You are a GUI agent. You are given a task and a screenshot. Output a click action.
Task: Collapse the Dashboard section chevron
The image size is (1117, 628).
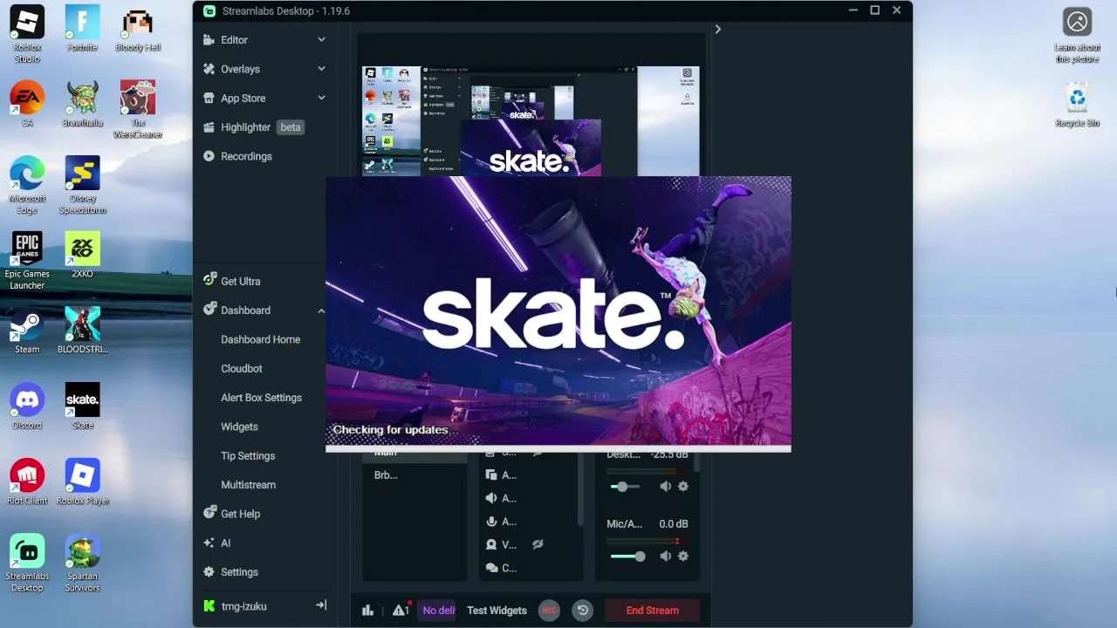click(x=321, y=311)
